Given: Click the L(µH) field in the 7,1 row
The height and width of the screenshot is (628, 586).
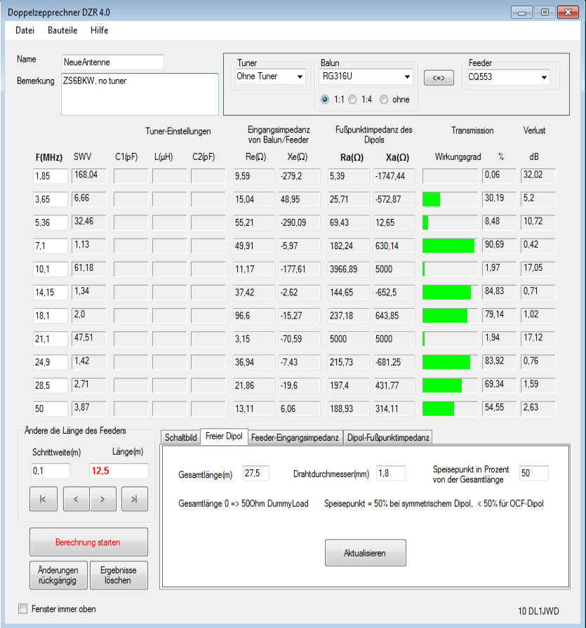Looking at the screenshot, I should (x=169, y=246).
